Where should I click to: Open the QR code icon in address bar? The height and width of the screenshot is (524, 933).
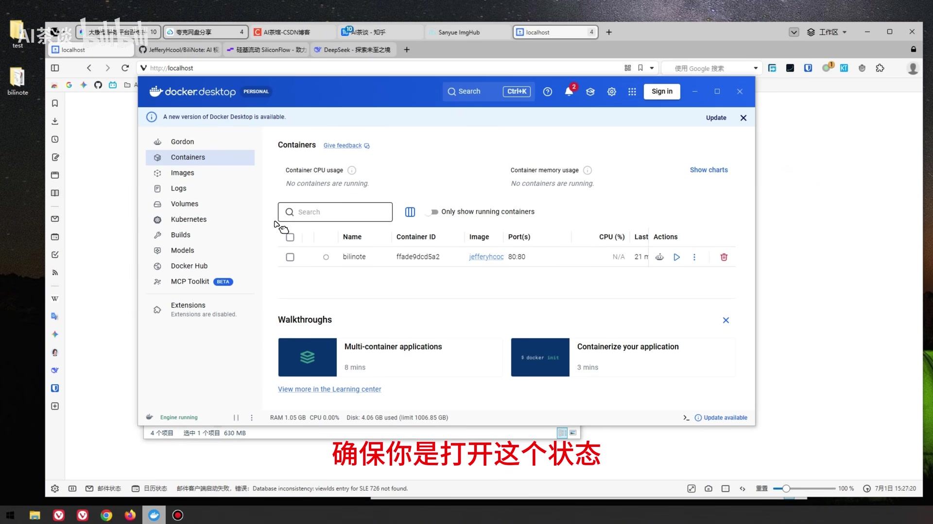[628, 68]
